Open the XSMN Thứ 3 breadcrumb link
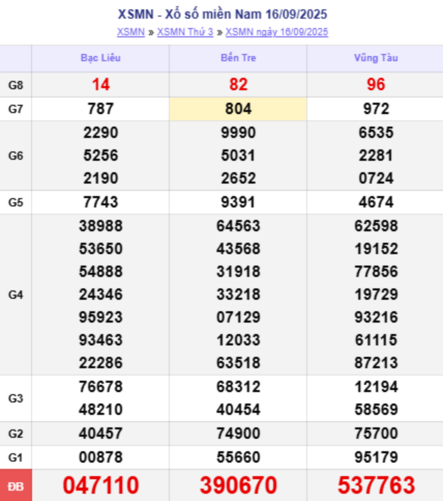Image resolution: width=443 pixels, height=501 pixels. (185, 32)
